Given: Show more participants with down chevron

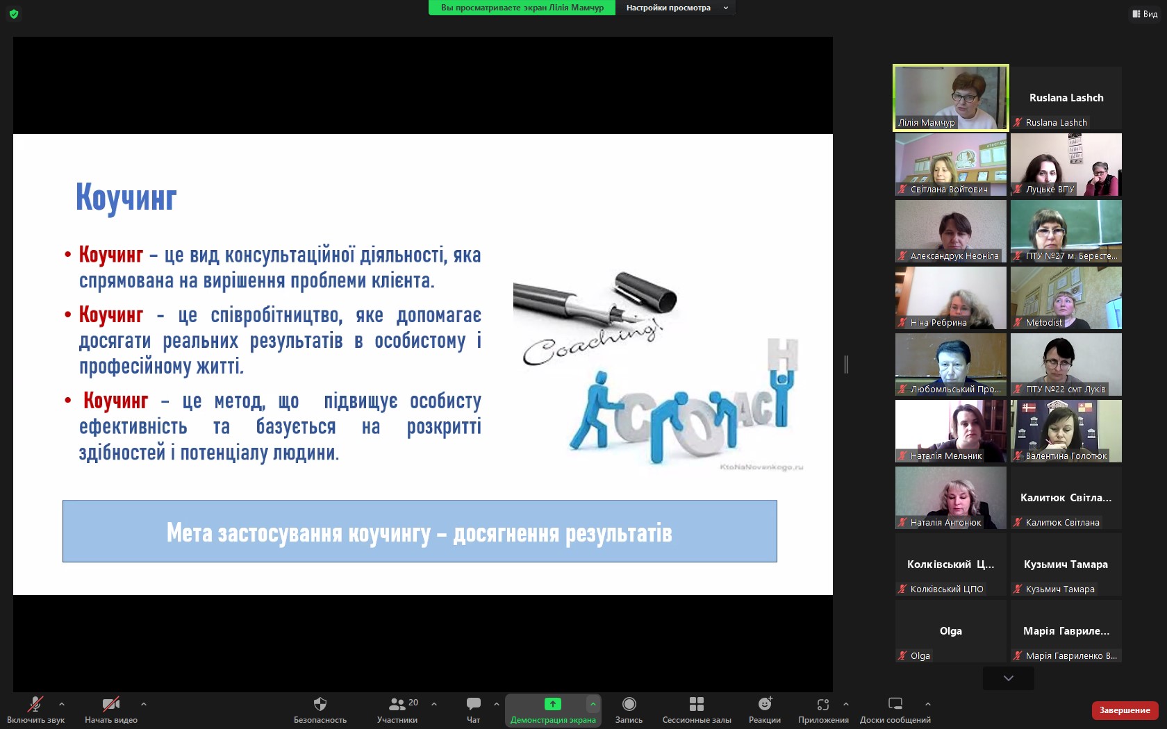Looking at the screenshot, I should click(x=1008, y=678).
